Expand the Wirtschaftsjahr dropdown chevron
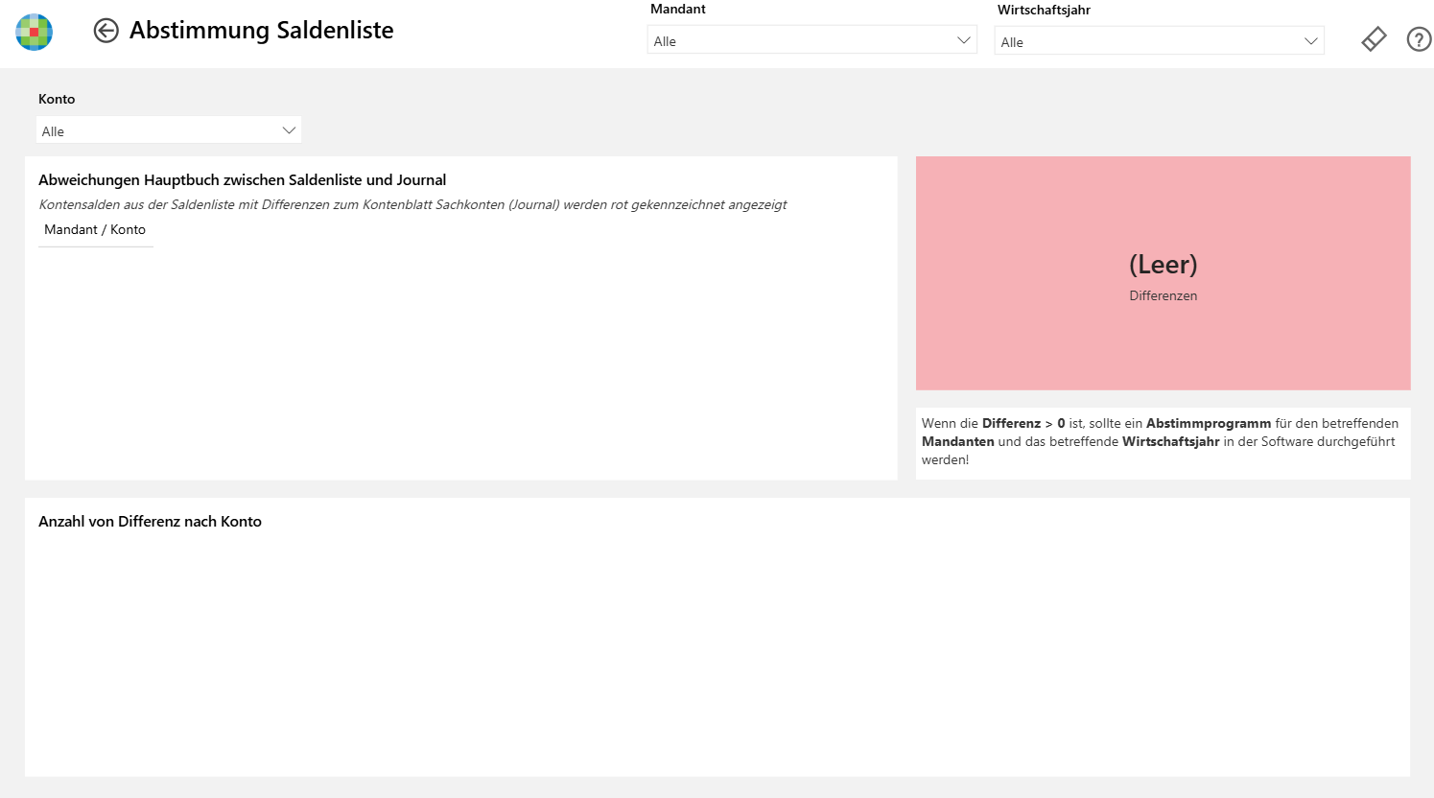The height and width of the screenshot is (798, 1434). click(x=1310, y=41)
